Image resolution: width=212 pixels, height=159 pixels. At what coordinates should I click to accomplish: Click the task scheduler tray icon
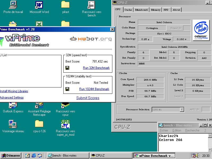tap(193, 156)
